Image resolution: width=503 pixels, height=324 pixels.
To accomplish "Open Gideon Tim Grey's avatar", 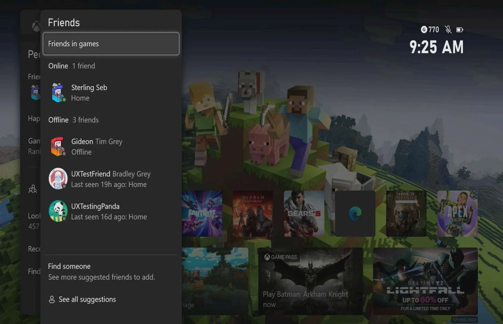I will (x=58, y=146).
